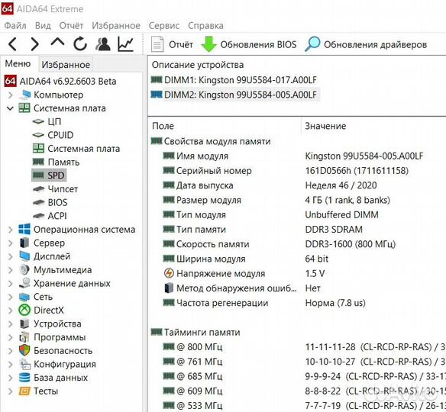446x412 pixels.
Task: Click the Системная плата motherboard parent icon
Action: pos(24,108)
